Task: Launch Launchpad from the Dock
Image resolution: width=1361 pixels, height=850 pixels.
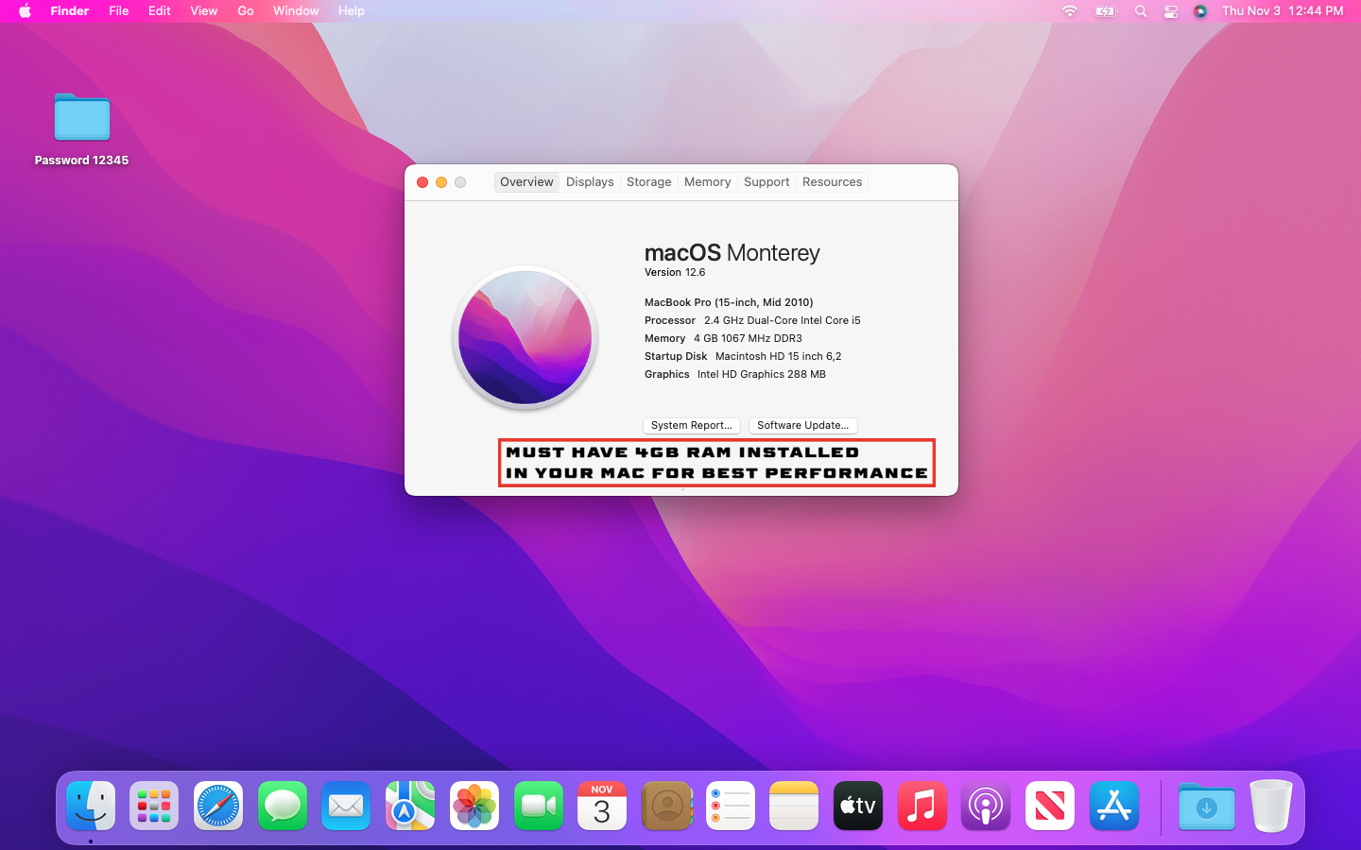Action: coord(154,806)
